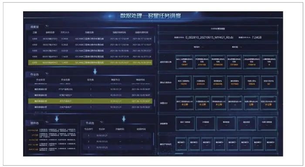Open the 节点池 panel tab

90,123
